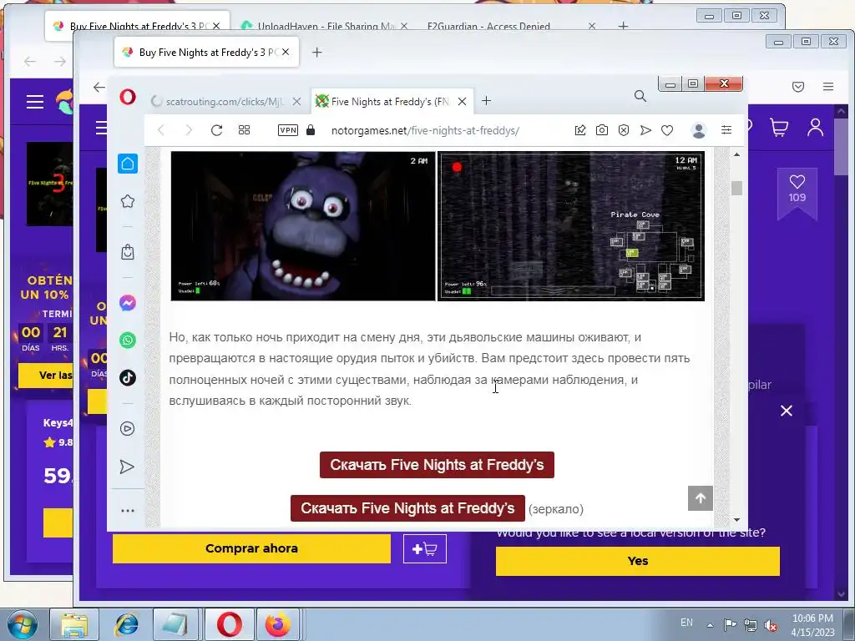The width and height of the screenshot is (855, 641).
Task: Click the add-to-cart plus icon button
Action: [425, 549]
